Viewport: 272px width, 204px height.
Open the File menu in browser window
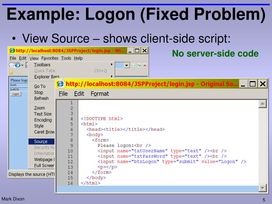(13, 58)
